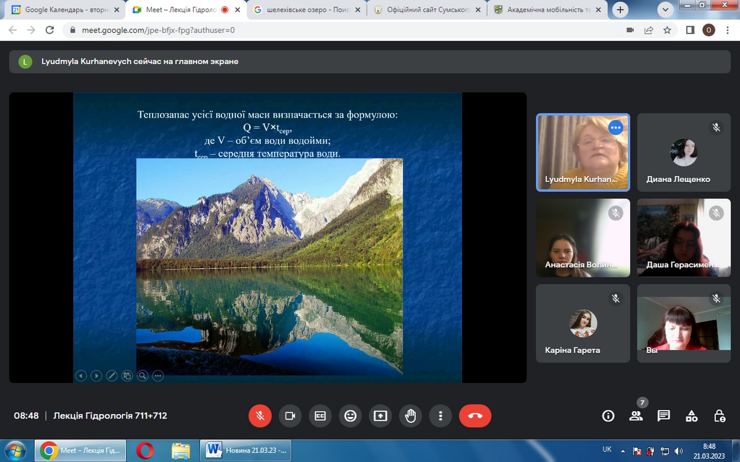The height and width of the screenshot is (462, 740).
Task: Open host controls lock icon
Action: point(719,416)
